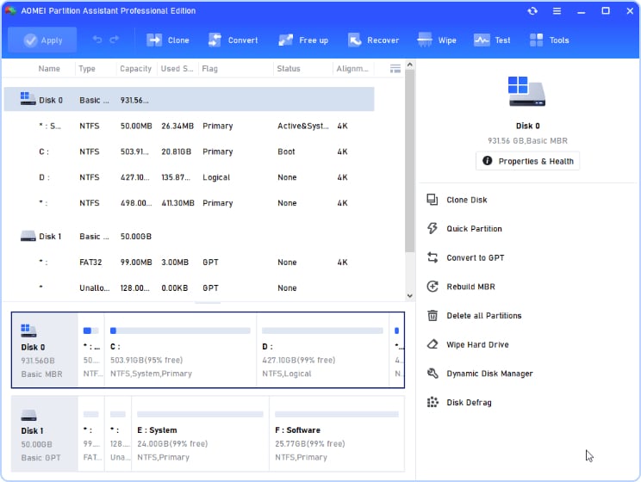Select the 50 NTFS system block on Disk 0
641x482 pixels.
[91, 350]
